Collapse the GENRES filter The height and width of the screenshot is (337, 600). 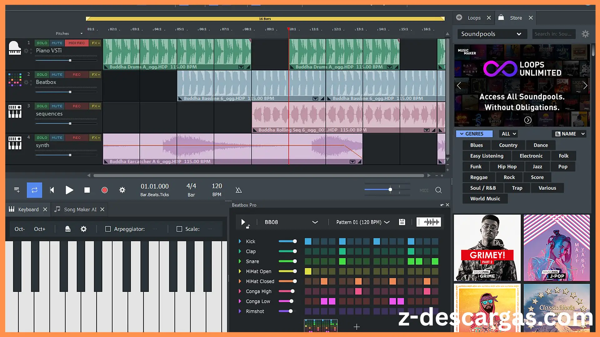[474, 134]
